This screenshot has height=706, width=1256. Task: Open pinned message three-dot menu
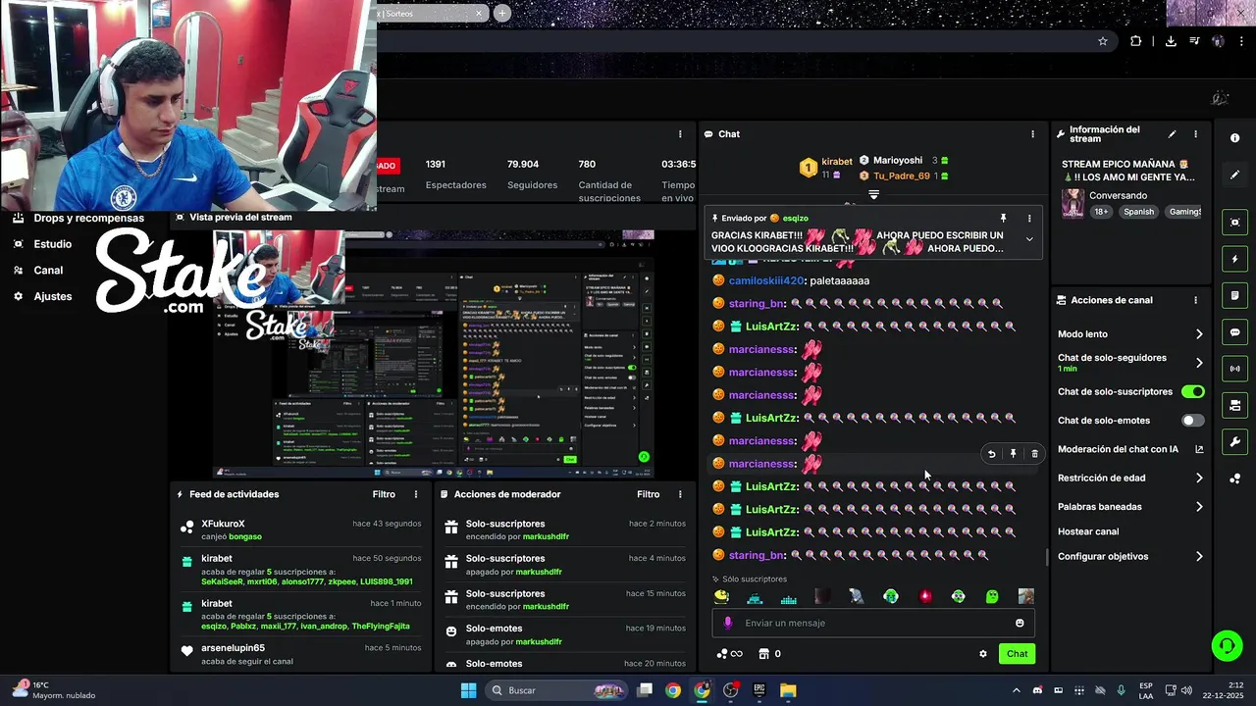point(1029,218)
